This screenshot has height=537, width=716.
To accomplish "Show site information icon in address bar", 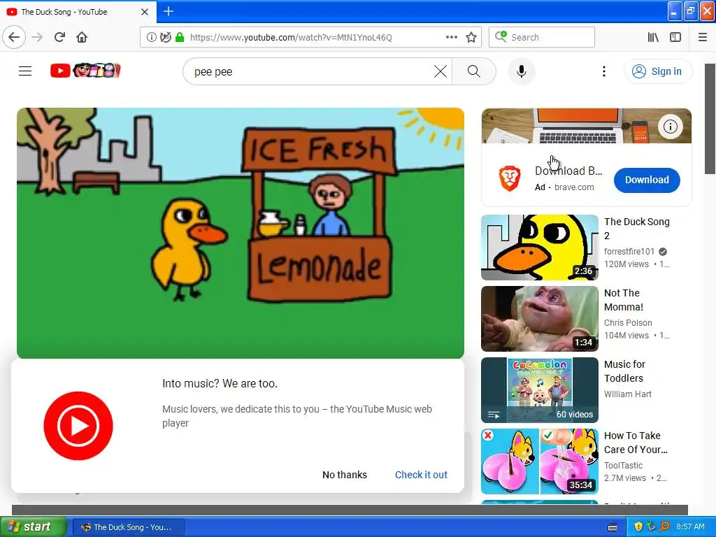I will [151, 37].
